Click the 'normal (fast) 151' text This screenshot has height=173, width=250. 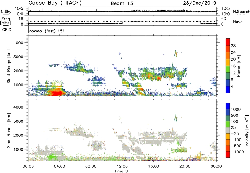[x=47, y=31]
